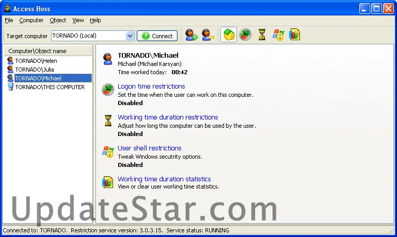This screenshot has width=397, height=237.
Task: Click the Michael user icon in list
Action: click(10, 78)
